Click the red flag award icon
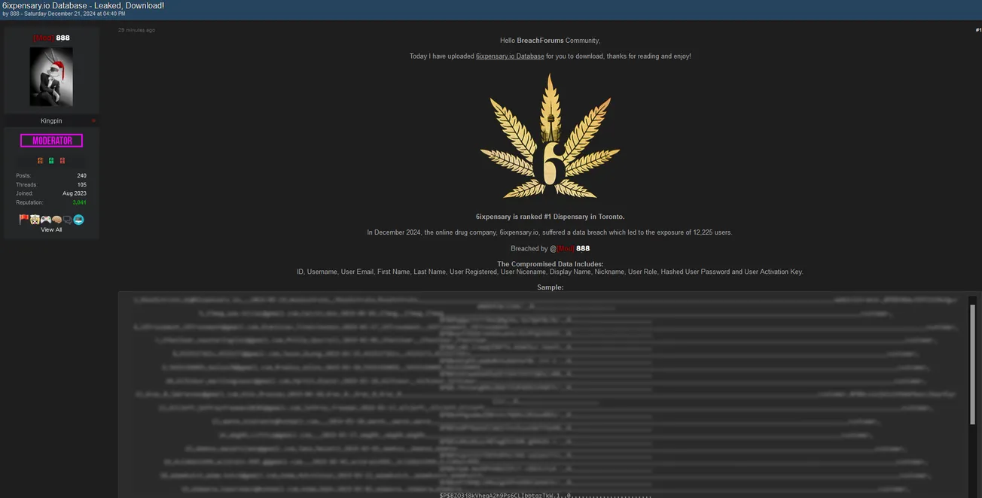Image resolution: width=982 pixels, height=498 pixels. (x=24, y=219)
